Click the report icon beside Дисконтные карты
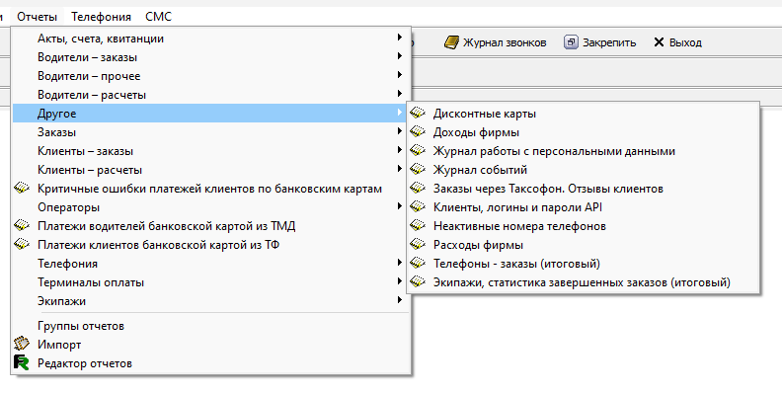The height and width of the screenshot is (394, 782). 418,114
